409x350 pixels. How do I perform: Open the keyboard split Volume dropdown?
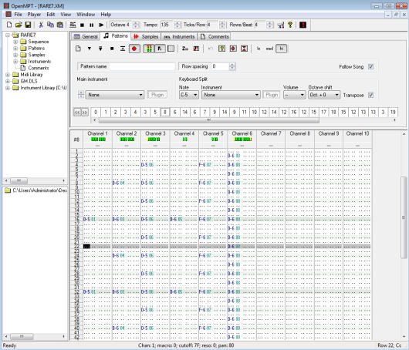point(295,95)
